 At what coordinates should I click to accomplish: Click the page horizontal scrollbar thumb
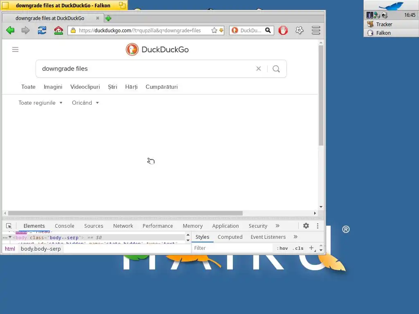125,213
